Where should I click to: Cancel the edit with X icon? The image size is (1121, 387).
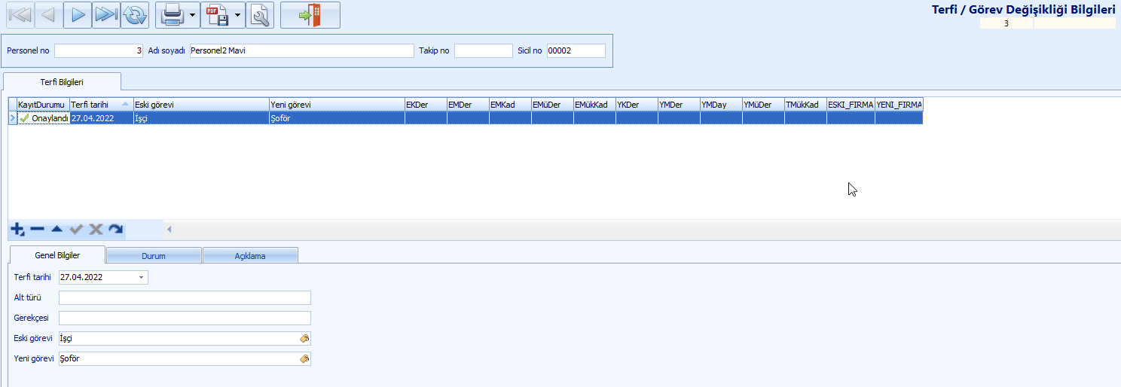pos(96,229)
